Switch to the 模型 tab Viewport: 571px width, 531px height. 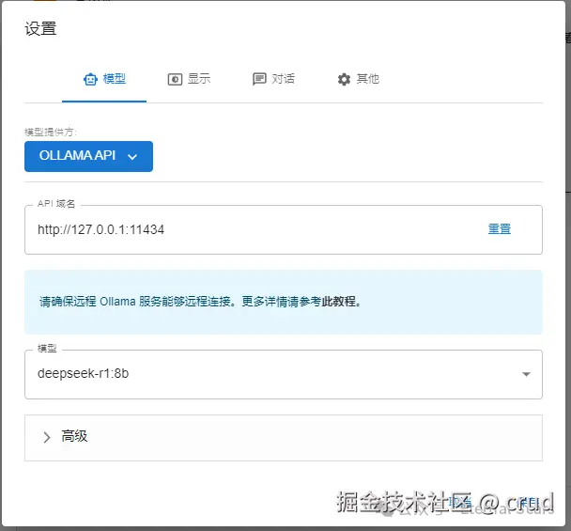(x=104, y=79)
